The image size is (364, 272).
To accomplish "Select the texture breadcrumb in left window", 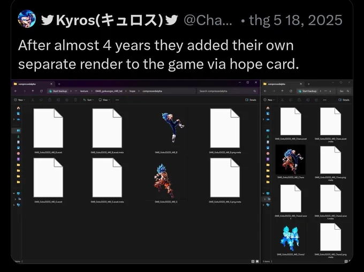I will (84, 91).
